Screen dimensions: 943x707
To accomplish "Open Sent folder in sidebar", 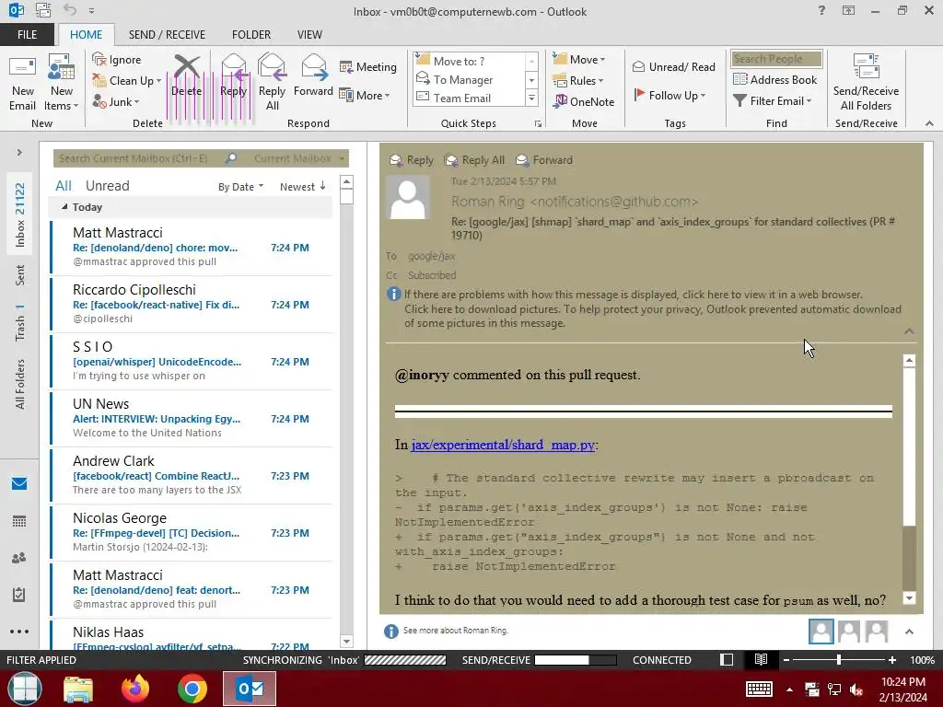I will point(20,275).
